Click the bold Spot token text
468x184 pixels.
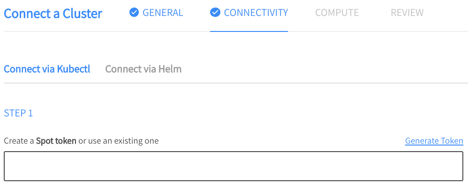click(56, 141)
